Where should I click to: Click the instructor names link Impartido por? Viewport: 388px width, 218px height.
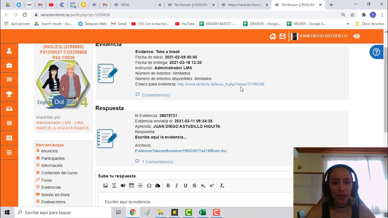tap(62, 125)
